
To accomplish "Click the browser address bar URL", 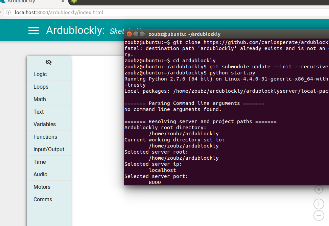I will click(x=59, y=13).
